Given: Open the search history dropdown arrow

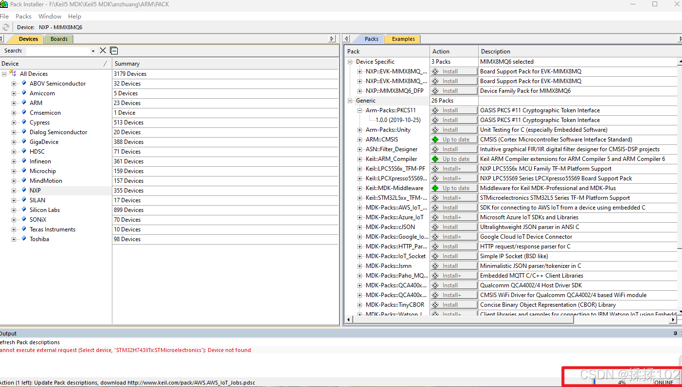Looking at the screenshot, I should click(93, 51).
